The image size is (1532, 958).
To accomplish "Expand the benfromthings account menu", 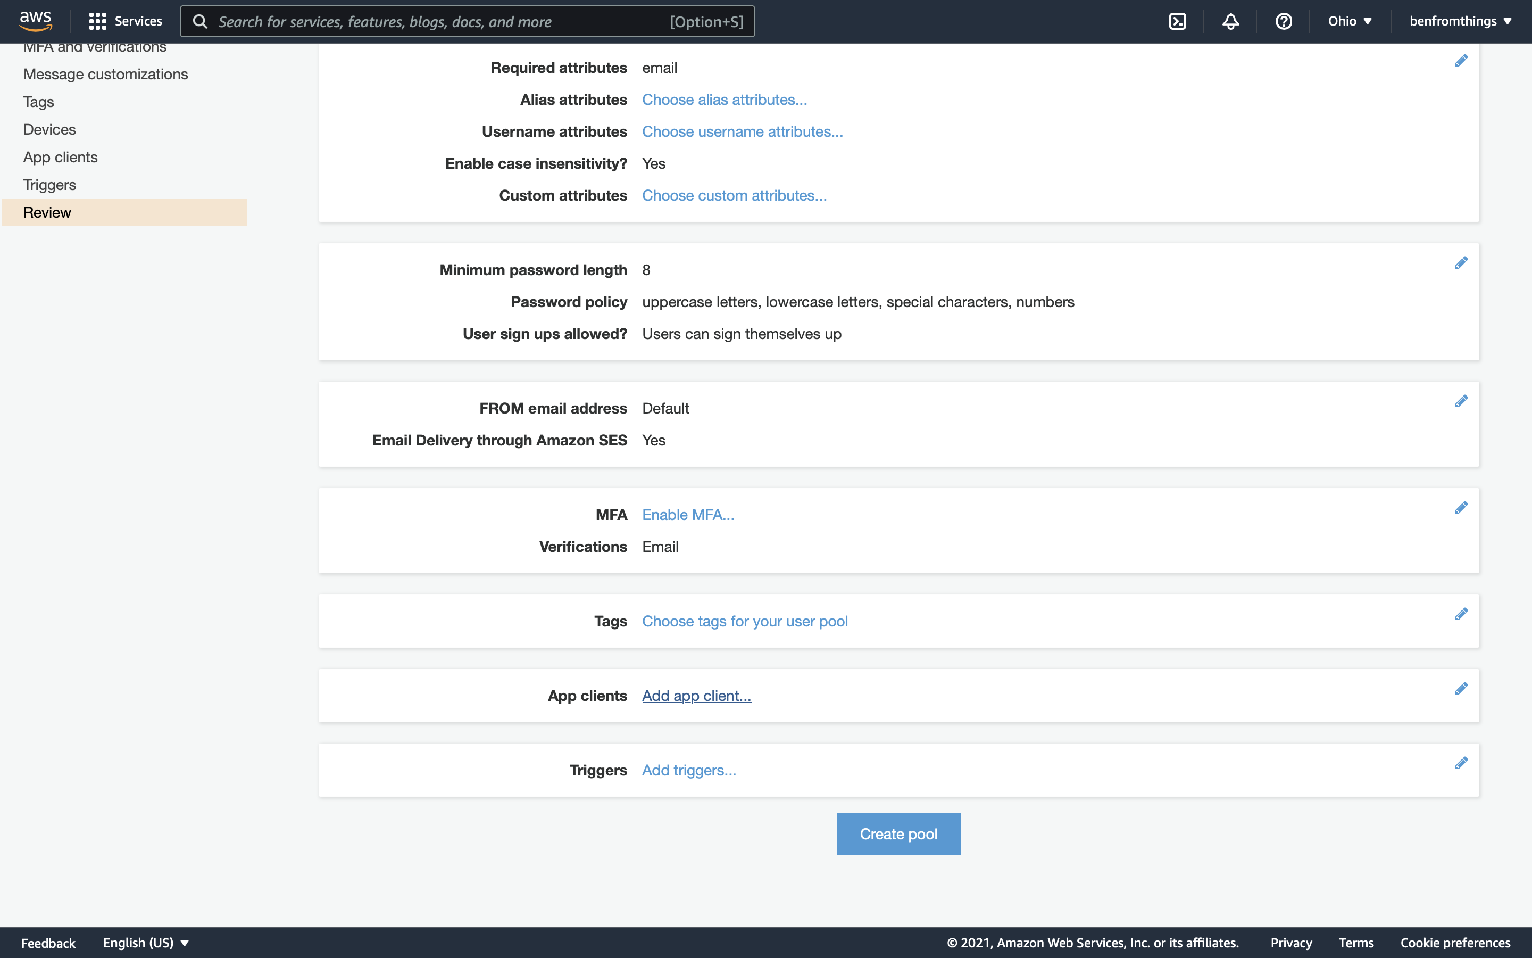I will click(1460, 21).
